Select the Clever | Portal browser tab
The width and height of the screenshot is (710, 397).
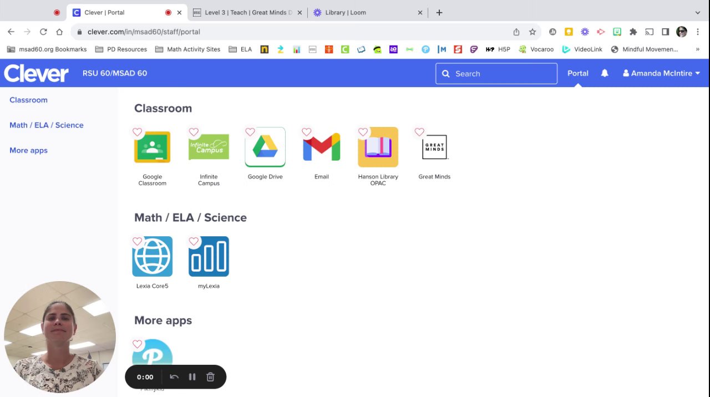tap(125, 12)
